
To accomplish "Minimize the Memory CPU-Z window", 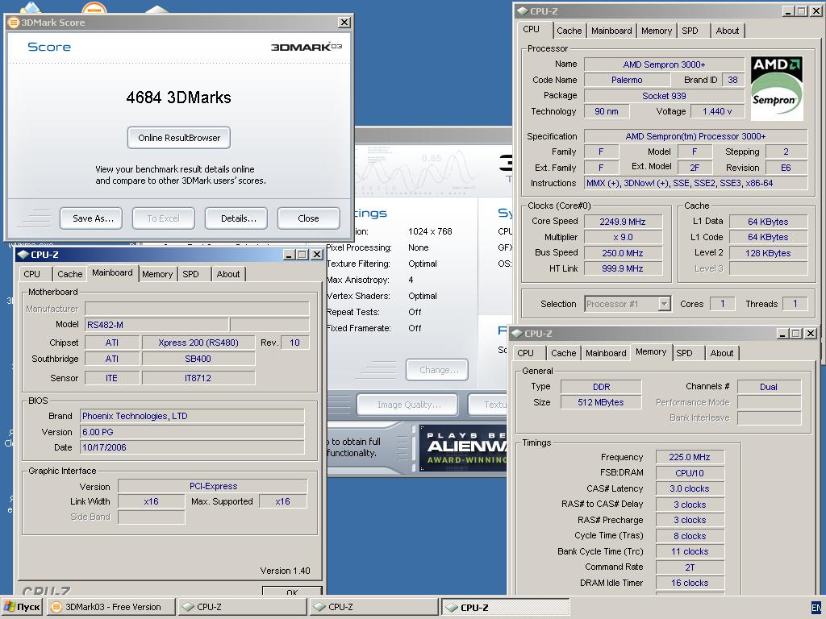I will (782, 334).
